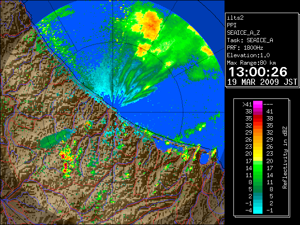Click the red-yellow echo cluster over land
Image resolution: width=300 pixels, height=225 pixels.
click(66, 161)
